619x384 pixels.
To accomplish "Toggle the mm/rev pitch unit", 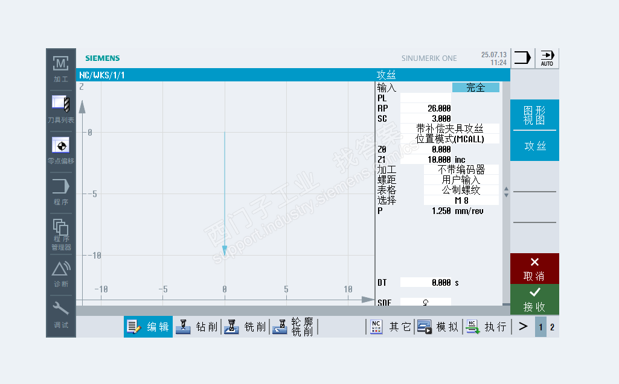I will pyautogui.click(x=469, y=211).
